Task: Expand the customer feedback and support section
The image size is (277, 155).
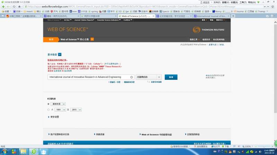Action: 59,134
